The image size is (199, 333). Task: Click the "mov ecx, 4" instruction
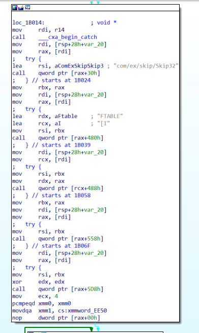[x=35, y=296]
